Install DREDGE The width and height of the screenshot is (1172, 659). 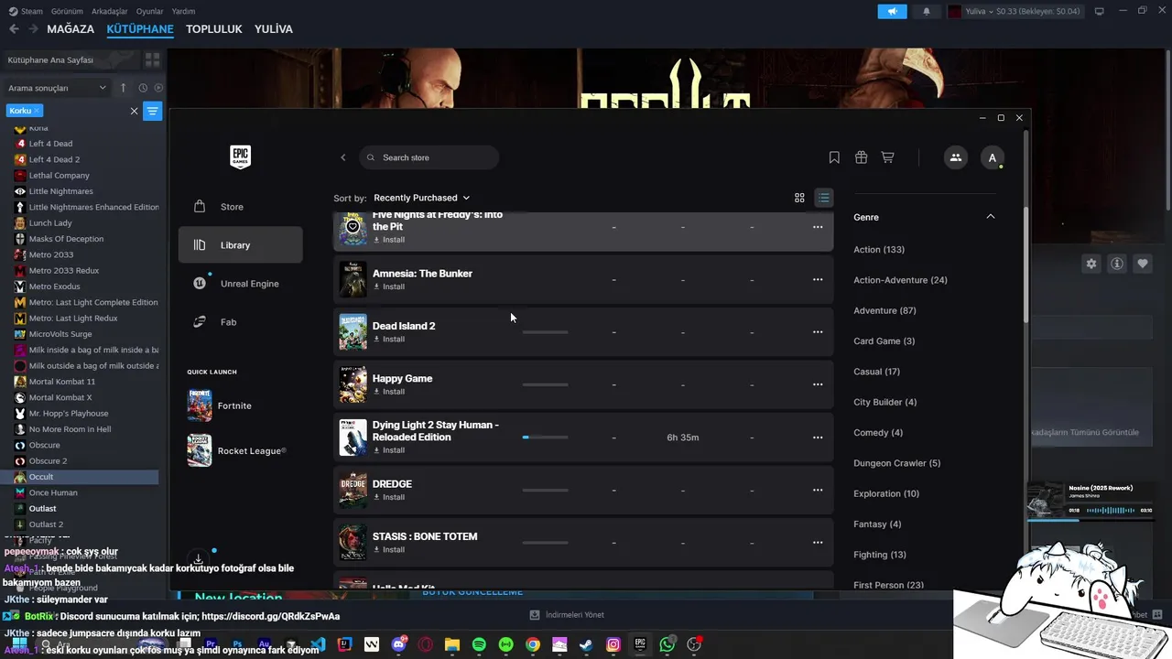pyautogui.click(x=389, y=497)
